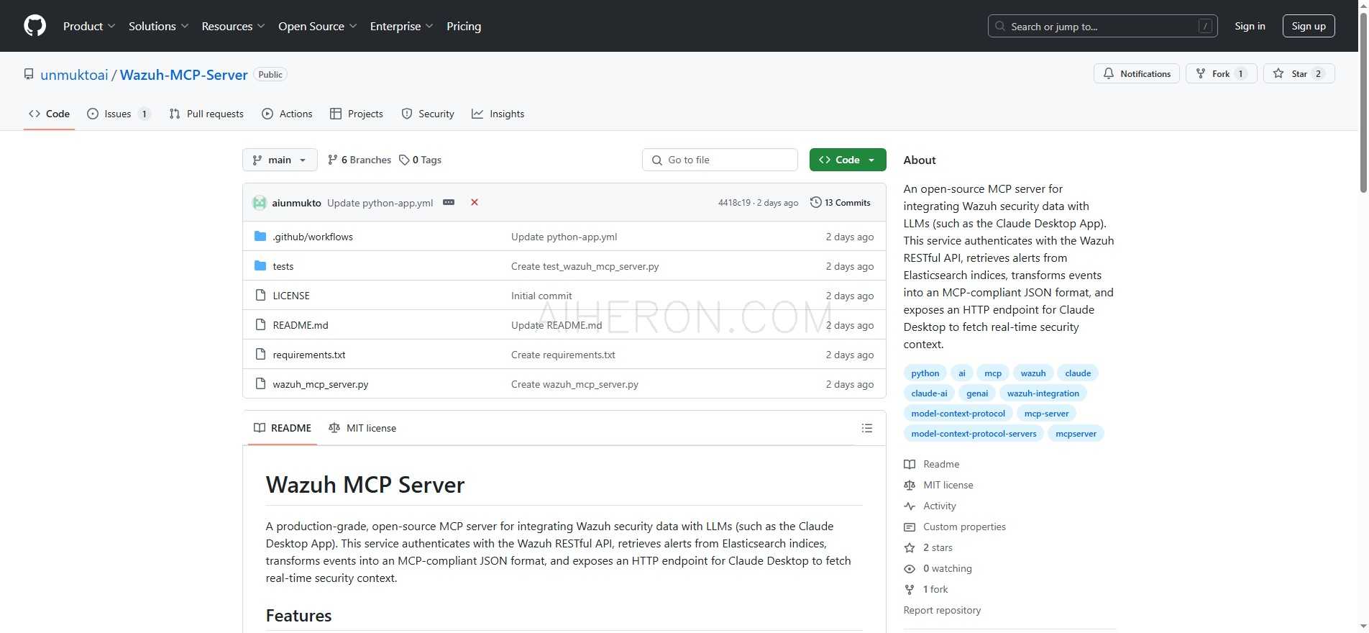
Task: Focus the Go to file field
Action: [720, 160]
